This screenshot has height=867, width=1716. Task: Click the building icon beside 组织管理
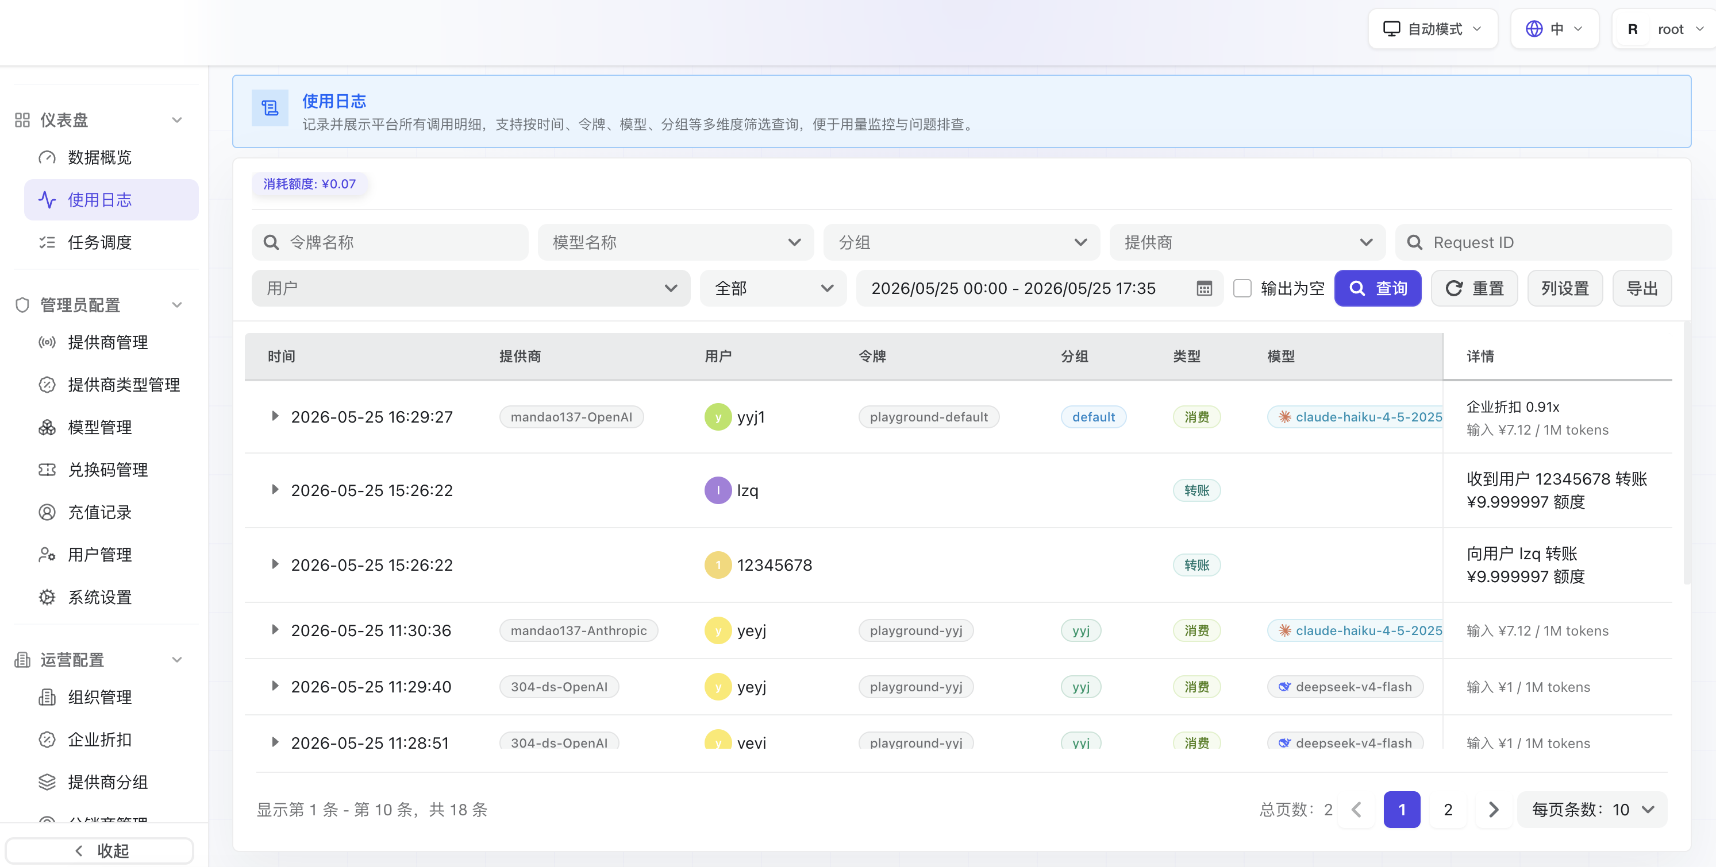coord(47,696)
